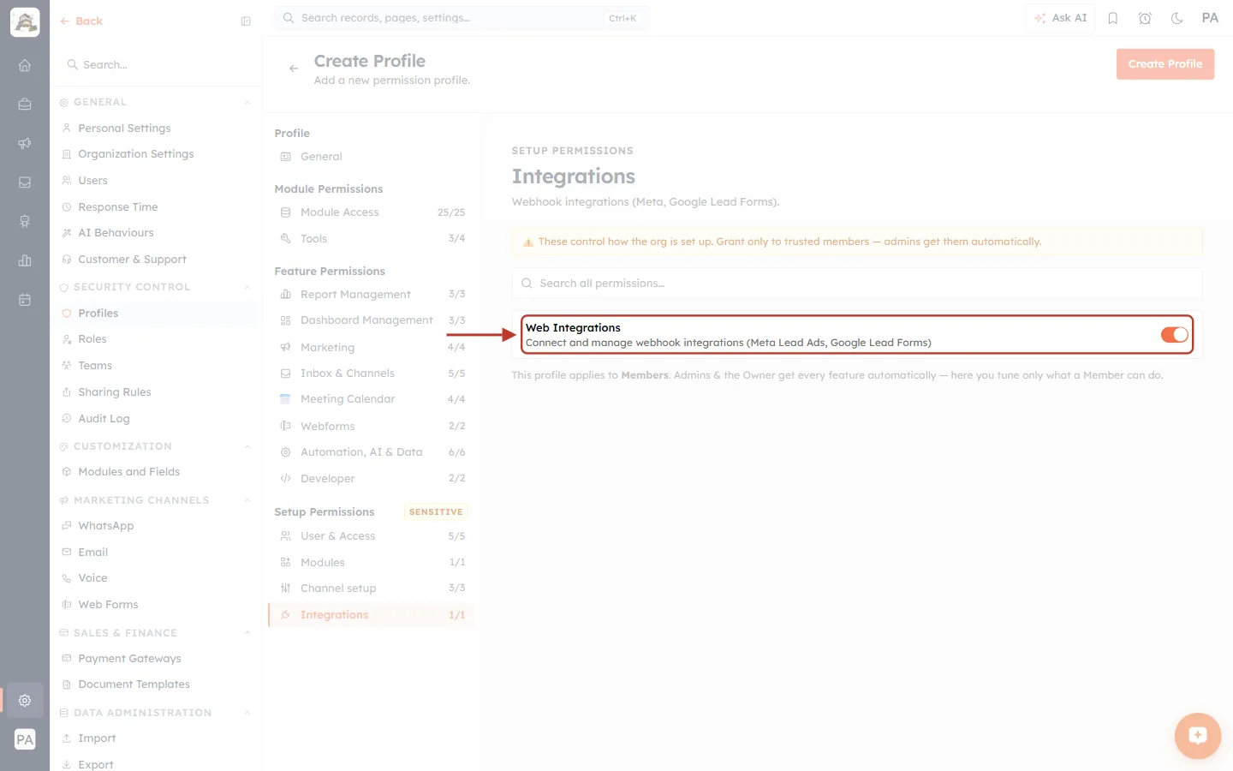The image size is (1233, 771).
Task: Select the Report Management permissions item
Action: 371,295
